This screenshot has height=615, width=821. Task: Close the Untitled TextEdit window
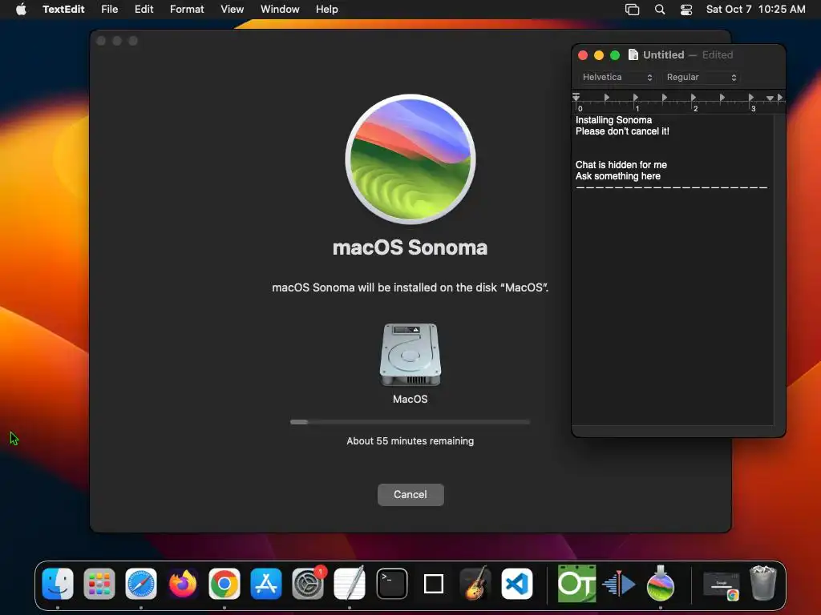[583, 55]
